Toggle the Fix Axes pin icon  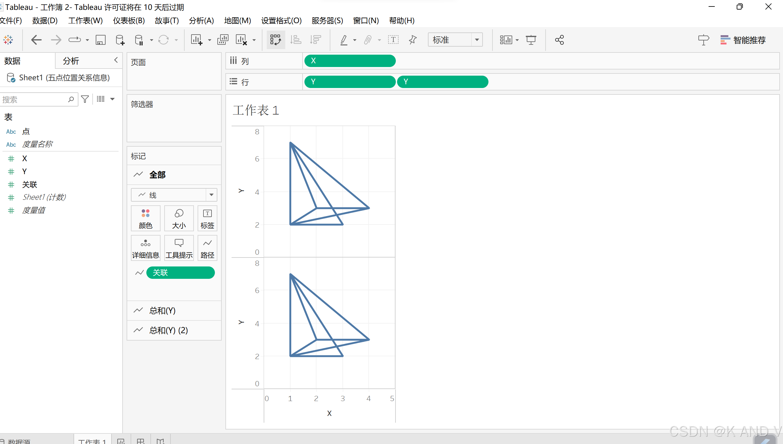(413, 40)
